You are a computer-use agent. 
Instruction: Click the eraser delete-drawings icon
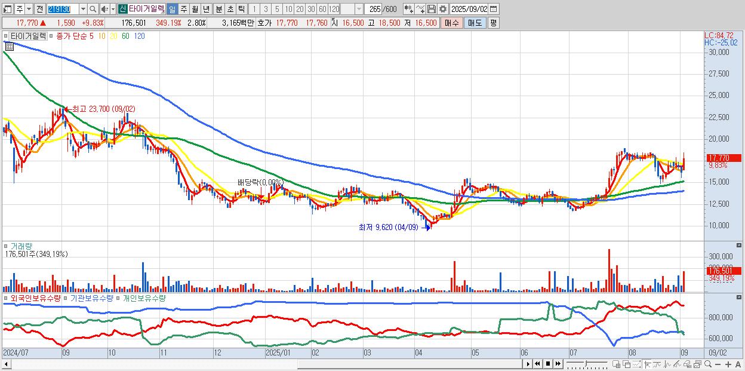687,364
